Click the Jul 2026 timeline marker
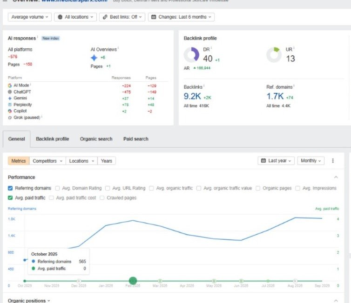 (268, 281)
